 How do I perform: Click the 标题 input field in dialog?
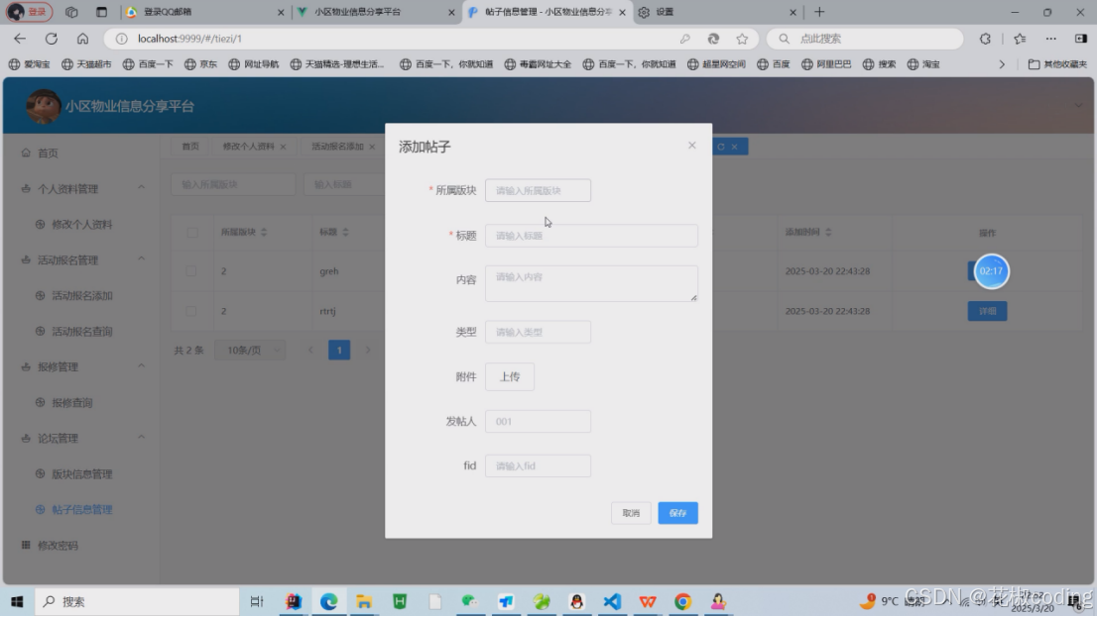pyautogui.click(x=591, y=236)
